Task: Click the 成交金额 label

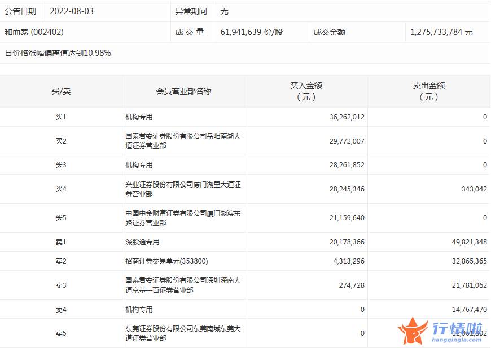Action: click(329, 32)
